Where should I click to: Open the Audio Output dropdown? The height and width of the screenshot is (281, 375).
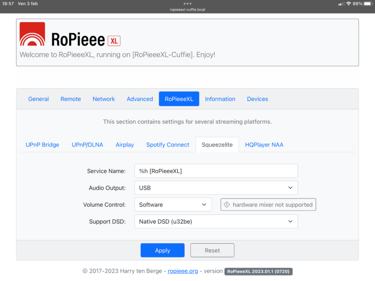(x=216, y=188)
